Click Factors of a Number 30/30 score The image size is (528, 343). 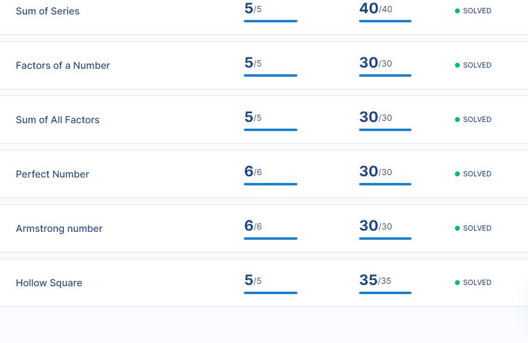(375, 63)
